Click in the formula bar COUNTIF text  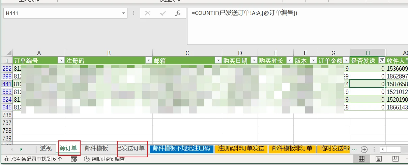click(244, 13)
